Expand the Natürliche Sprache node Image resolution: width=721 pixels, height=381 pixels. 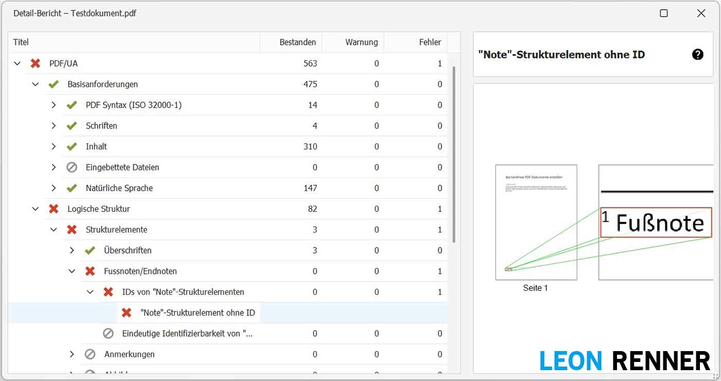pos(54,188)
